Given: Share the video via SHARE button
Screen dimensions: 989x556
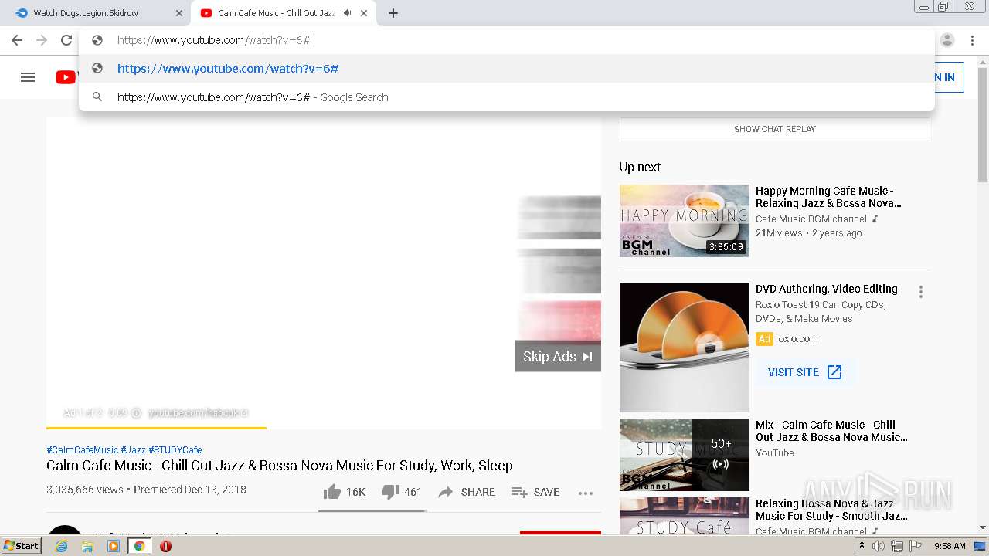Looking at the screenshot, I should (x=467, y=492).
